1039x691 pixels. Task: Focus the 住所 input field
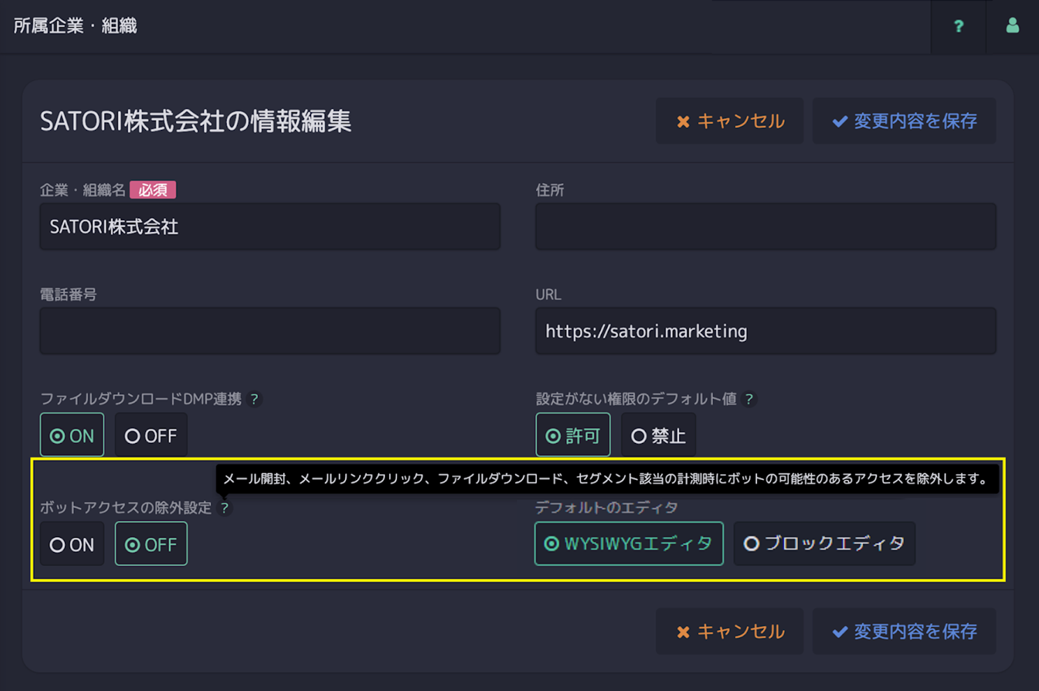coord(766,227)
